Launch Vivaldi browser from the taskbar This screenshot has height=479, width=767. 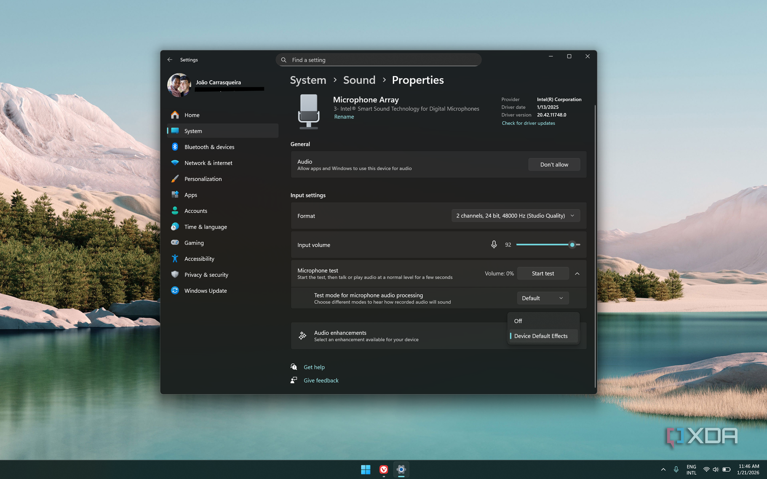click(383, 470)
